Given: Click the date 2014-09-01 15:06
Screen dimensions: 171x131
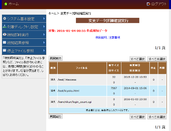Looking at the screenshot, I should pyautogui.click(x=135, y=88).
